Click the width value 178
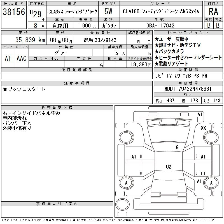The width and height of the screenshot is (224, 224). pyautogui.click(x=194, y=101)
